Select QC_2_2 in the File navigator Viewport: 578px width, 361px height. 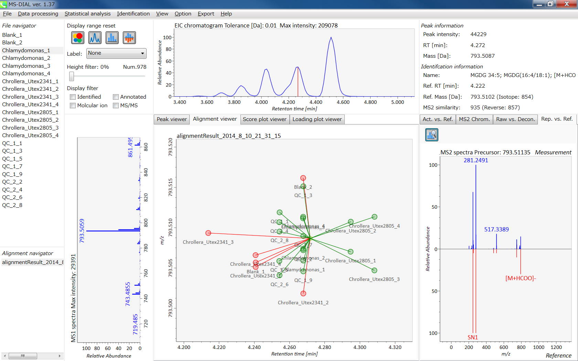tap(12, 182)
